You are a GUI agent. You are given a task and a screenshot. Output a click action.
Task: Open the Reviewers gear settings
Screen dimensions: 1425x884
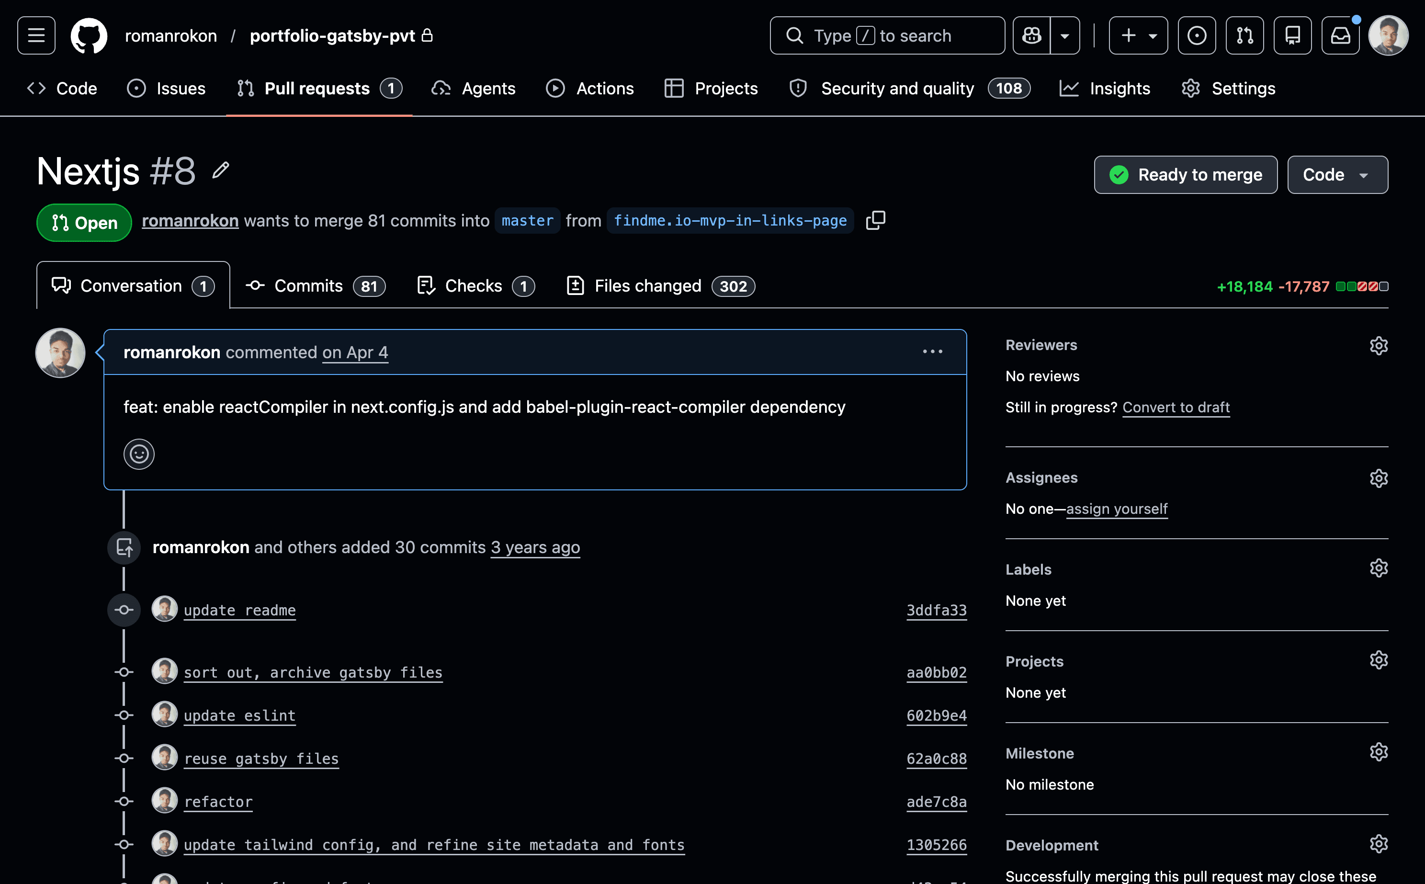coord(1379,346)
